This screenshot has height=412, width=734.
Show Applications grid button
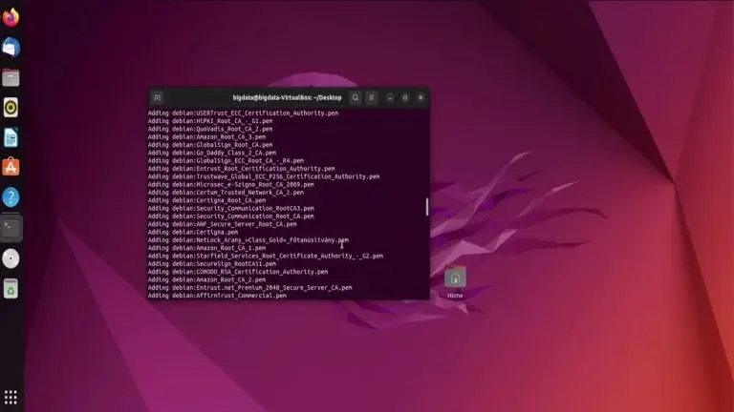click(11, 397)
